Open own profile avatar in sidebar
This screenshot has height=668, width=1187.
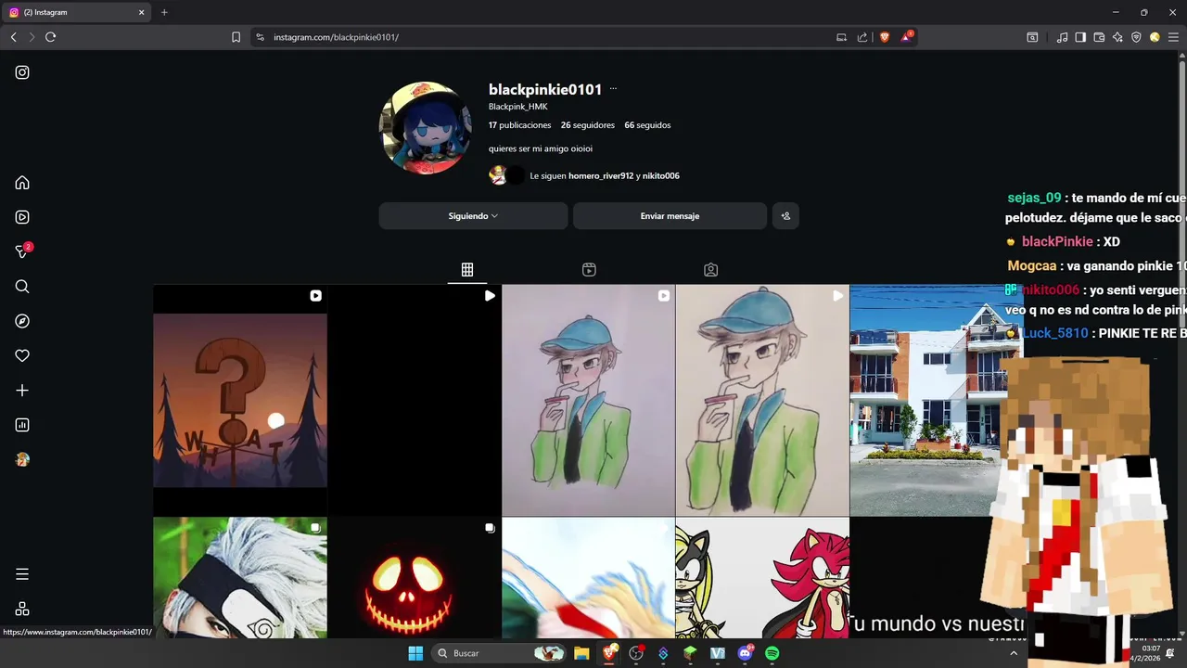(22, 459)
